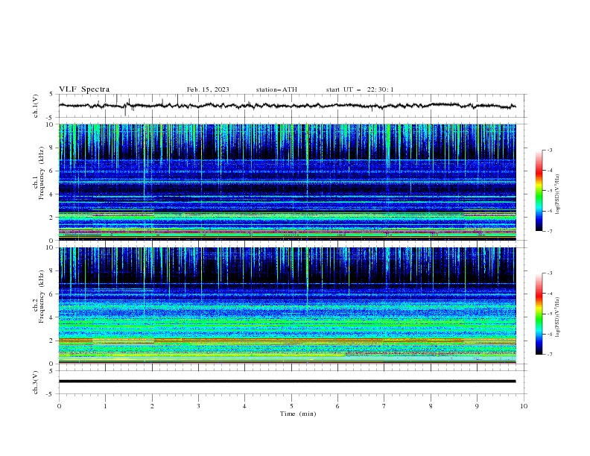Click time axis tick label "10"
The image size is (590, 456).
[x=524, y=406]
